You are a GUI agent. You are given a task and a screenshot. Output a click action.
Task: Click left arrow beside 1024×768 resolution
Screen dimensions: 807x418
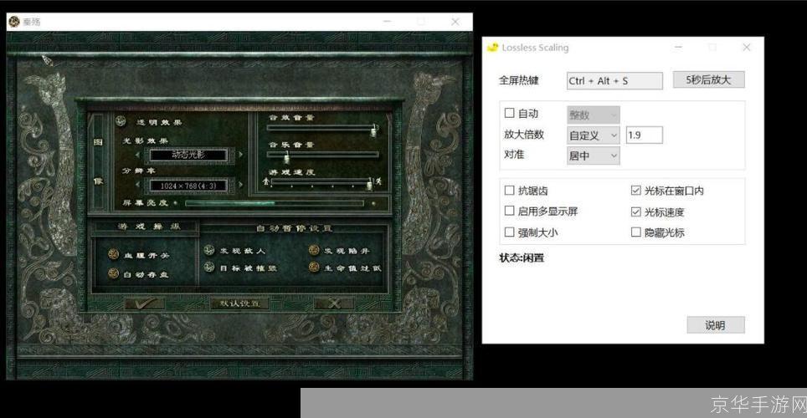[x=137, y=185]
